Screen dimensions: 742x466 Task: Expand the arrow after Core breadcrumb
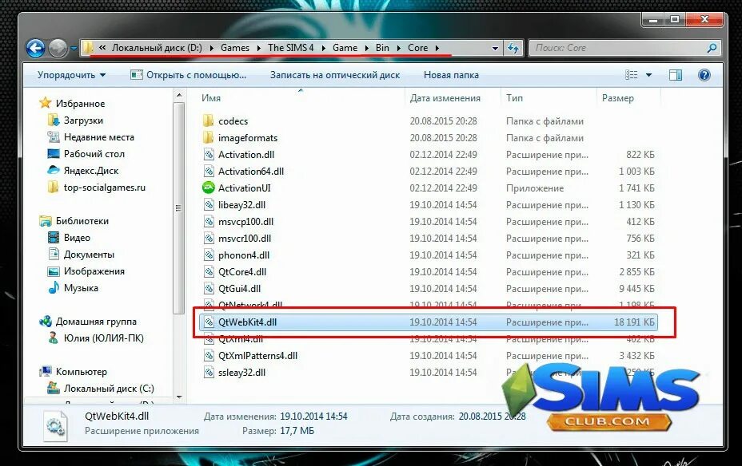tap(437, 48)
